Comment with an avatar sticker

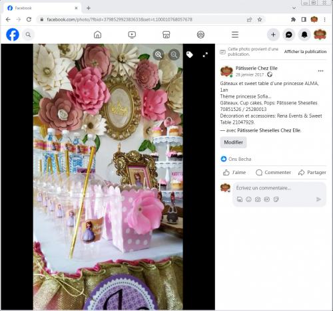240,199
